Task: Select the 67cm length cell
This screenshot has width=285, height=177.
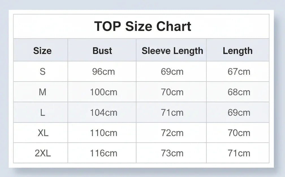Action: (239, 72)
